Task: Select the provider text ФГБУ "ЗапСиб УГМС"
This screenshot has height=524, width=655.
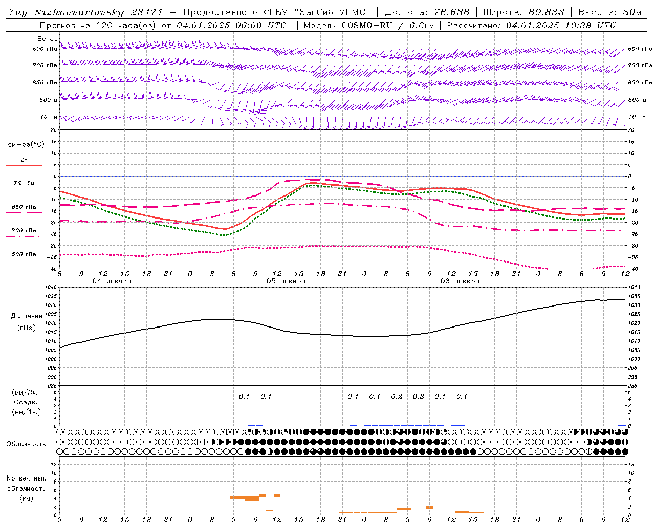Action: [316, 12]
